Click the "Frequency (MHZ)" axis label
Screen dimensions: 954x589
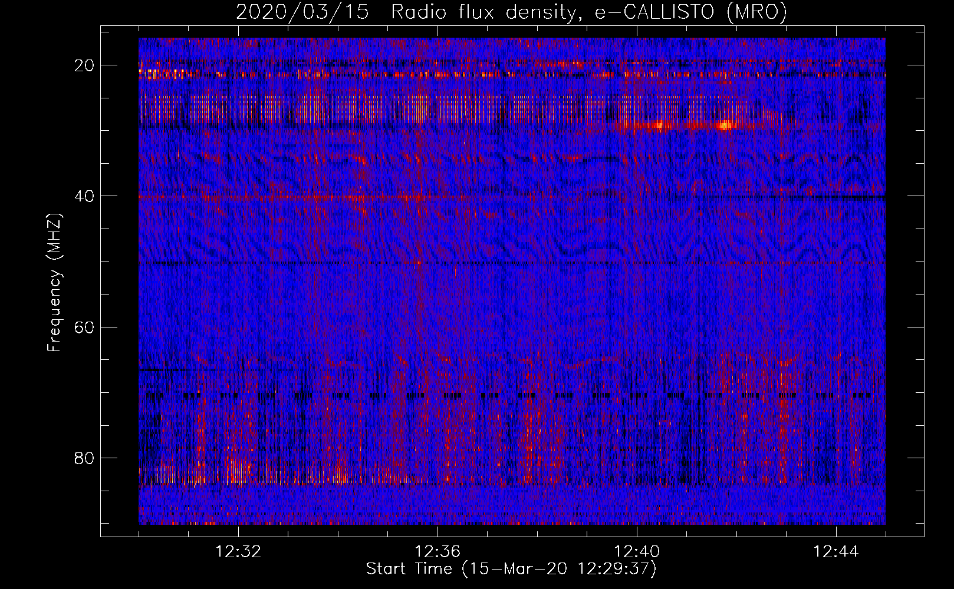[x=54, y=283]
